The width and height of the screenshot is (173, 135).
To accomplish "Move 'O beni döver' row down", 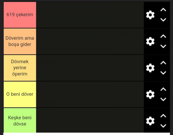I will 163,99.
